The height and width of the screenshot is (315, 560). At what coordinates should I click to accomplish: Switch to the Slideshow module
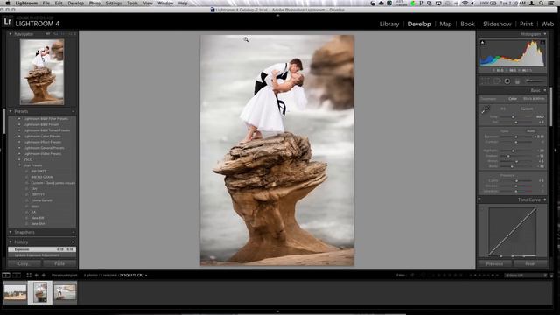pos(497,24)
